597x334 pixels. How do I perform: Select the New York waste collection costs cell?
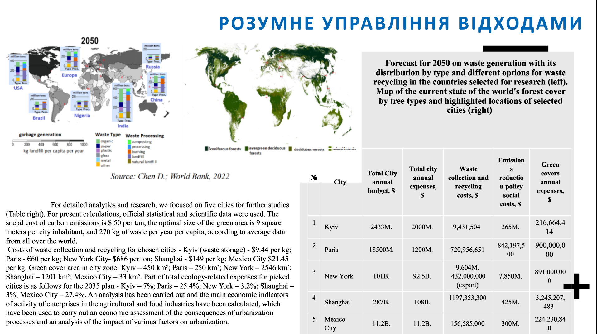(468, 276)
